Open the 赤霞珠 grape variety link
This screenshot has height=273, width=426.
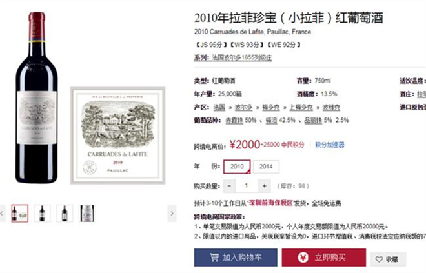(234, 120)
